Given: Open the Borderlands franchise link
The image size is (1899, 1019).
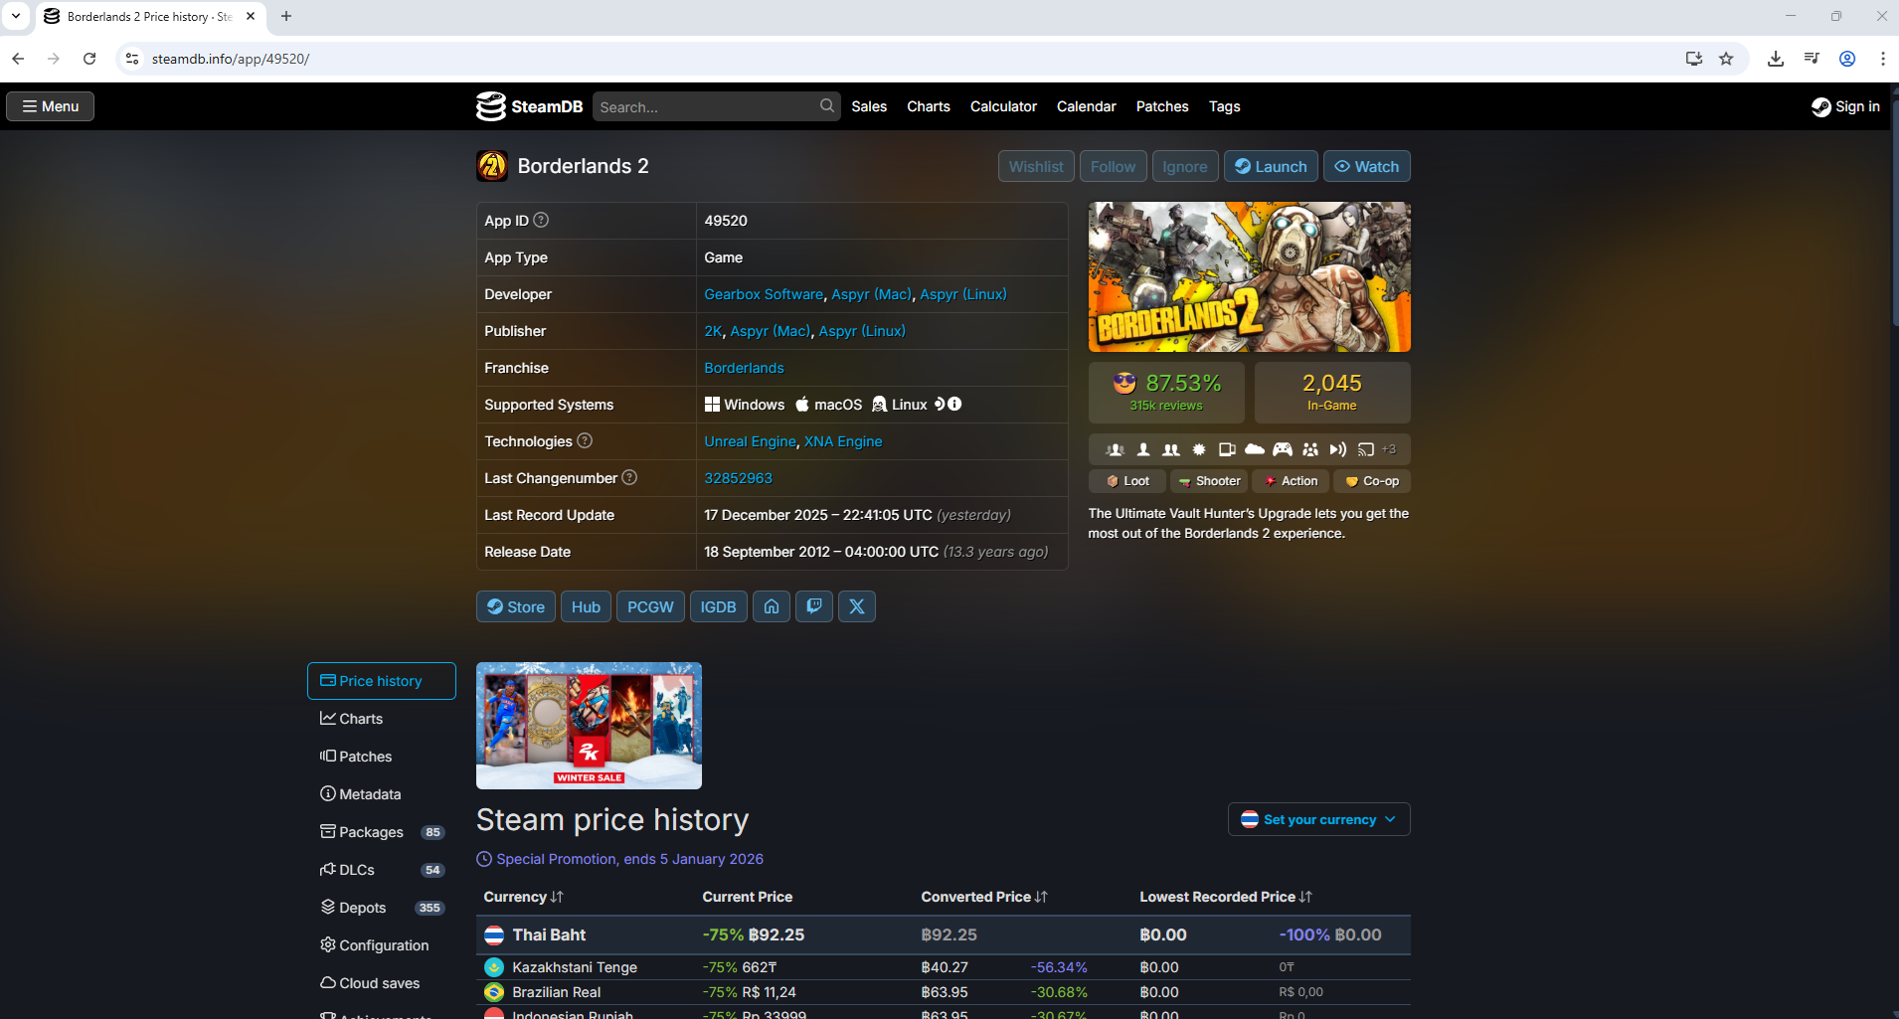Looking at the screenshot, I should coord(744,368).
